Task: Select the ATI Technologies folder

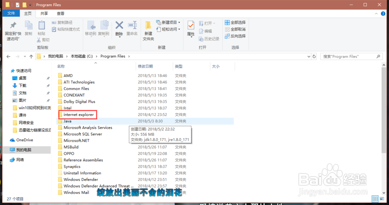Action: point(76,82)
